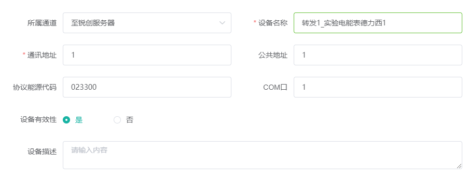Click the required 通讯地址 label
The width and height of the screenshot is (468, 193).
coord(40,55)
